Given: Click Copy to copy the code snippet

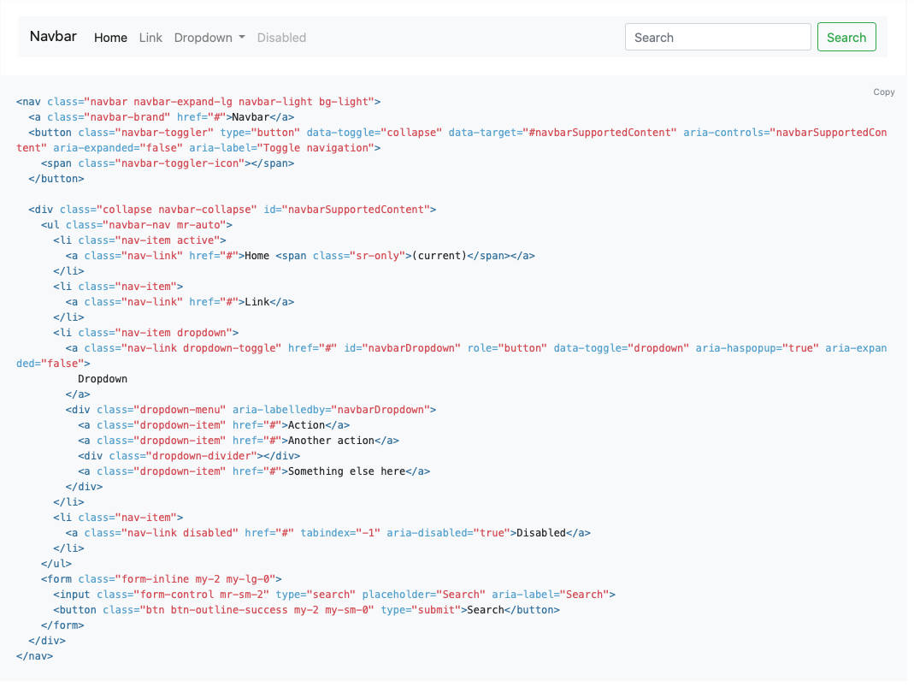Looking at the screenshot, I should pos(883,92).
